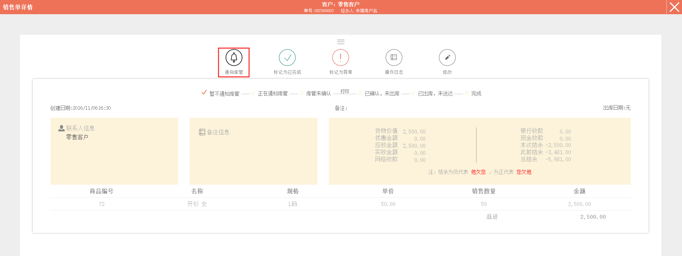Screen dimensions: 682x256
Task: Click the 销售数量 column header
Action: point(484,191)
